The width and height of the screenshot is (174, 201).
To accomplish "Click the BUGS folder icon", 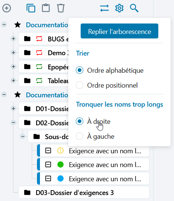I will coord(27,39).
